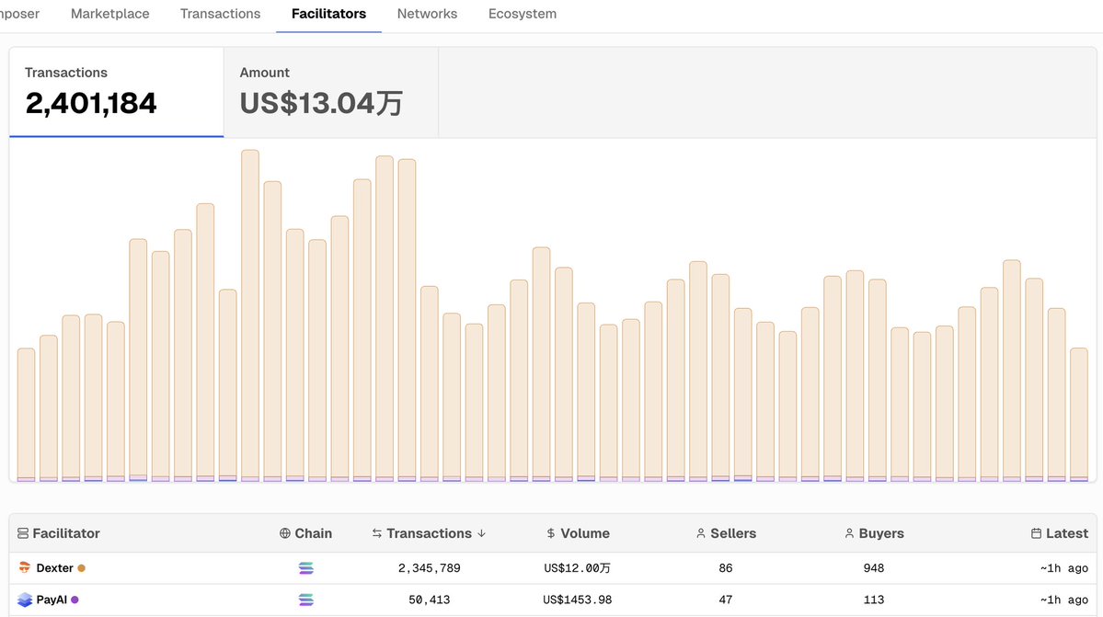Click PayAI buyers count 113
The height and width of the screenshot is (617, 1103).
(x=874, y=600)
